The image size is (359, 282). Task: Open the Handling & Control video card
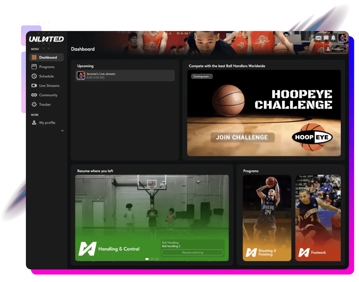coord(152,218)
